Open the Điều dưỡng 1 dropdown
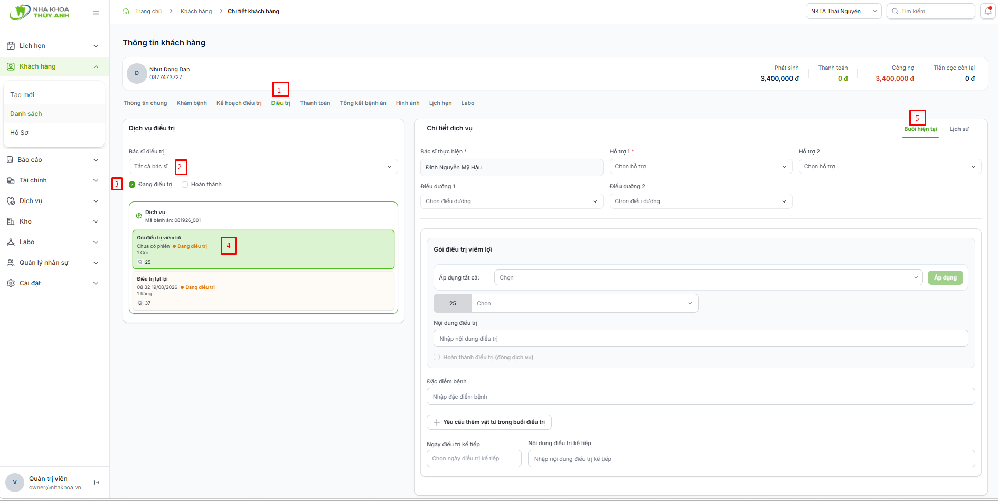Screen dimensions: 998x501 (512, 201)
